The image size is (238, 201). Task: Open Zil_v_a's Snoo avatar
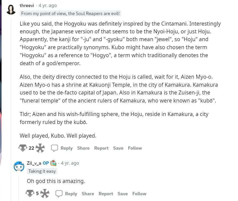[19, 166]
